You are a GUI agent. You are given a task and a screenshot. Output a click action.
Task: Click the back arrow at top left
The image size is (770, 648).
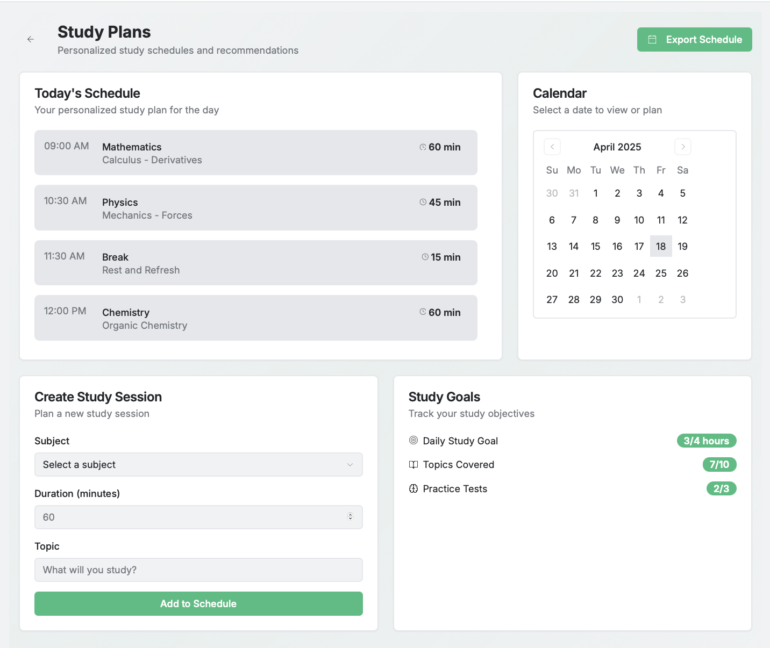tap(31, 39)
